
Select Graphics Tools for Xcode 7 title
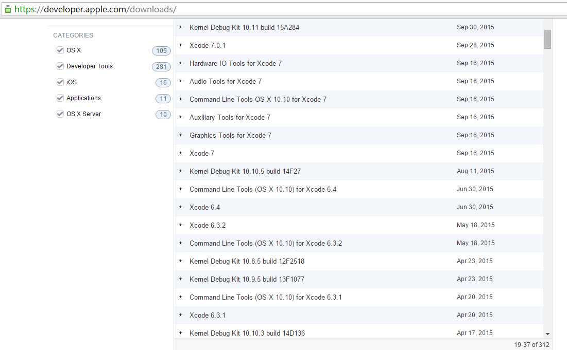(x=230, y=135)
